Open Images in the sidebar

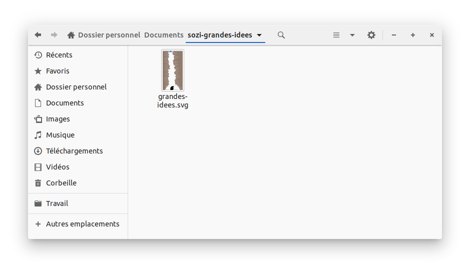tap(78, 119)
